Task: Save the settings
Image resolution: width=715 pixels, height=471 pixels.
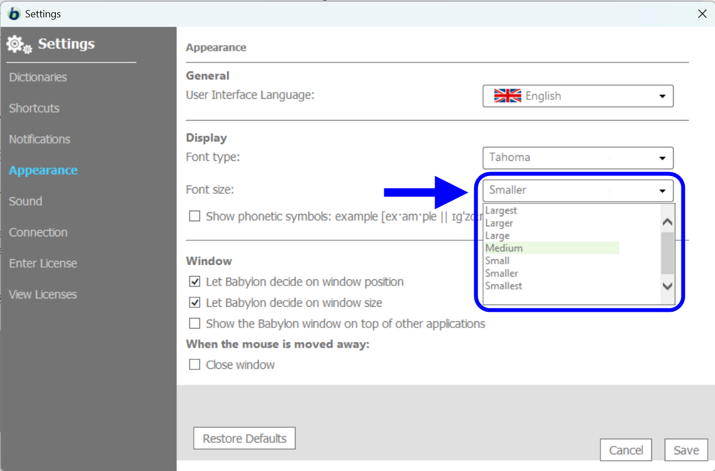Action: point(687,450)
